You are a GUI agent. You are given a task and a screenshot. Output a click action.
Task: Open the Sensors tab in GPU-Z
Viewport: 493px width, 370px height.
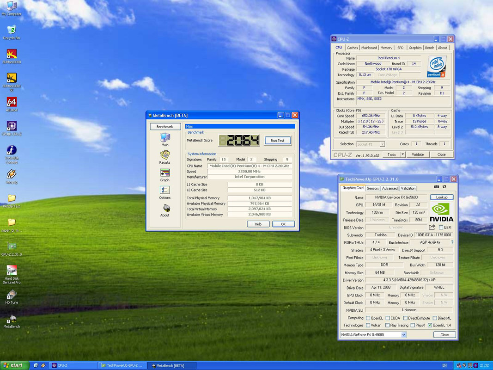372,188
